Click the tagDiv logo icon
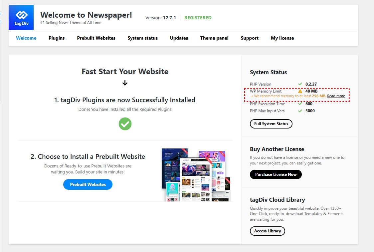This screenshot has width=374, height=252. tap(21, 17)
